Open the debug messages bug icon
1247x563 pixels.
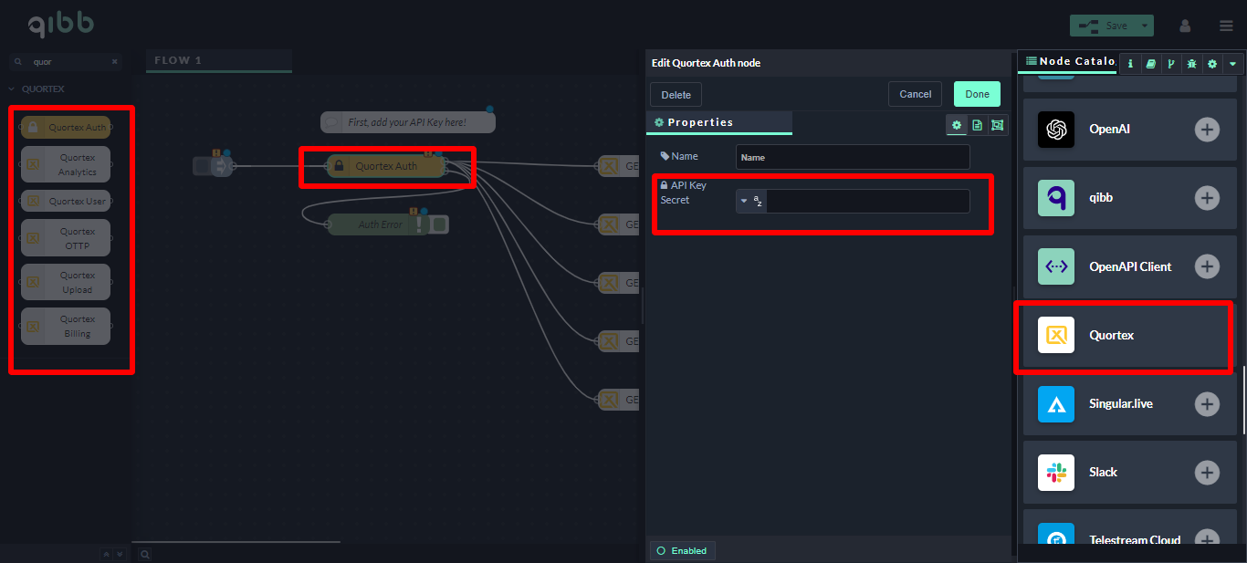click(1191, 64)
